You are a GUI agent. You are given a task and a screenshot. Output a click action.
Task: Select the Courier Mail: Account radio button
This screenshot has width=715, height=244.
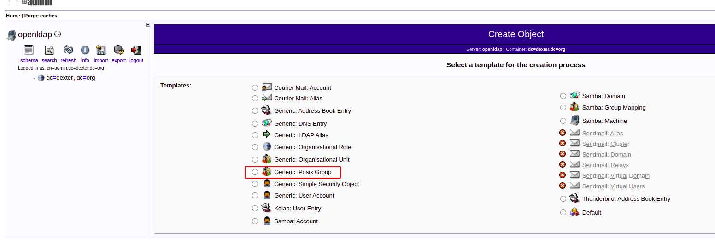click(255, 87)
